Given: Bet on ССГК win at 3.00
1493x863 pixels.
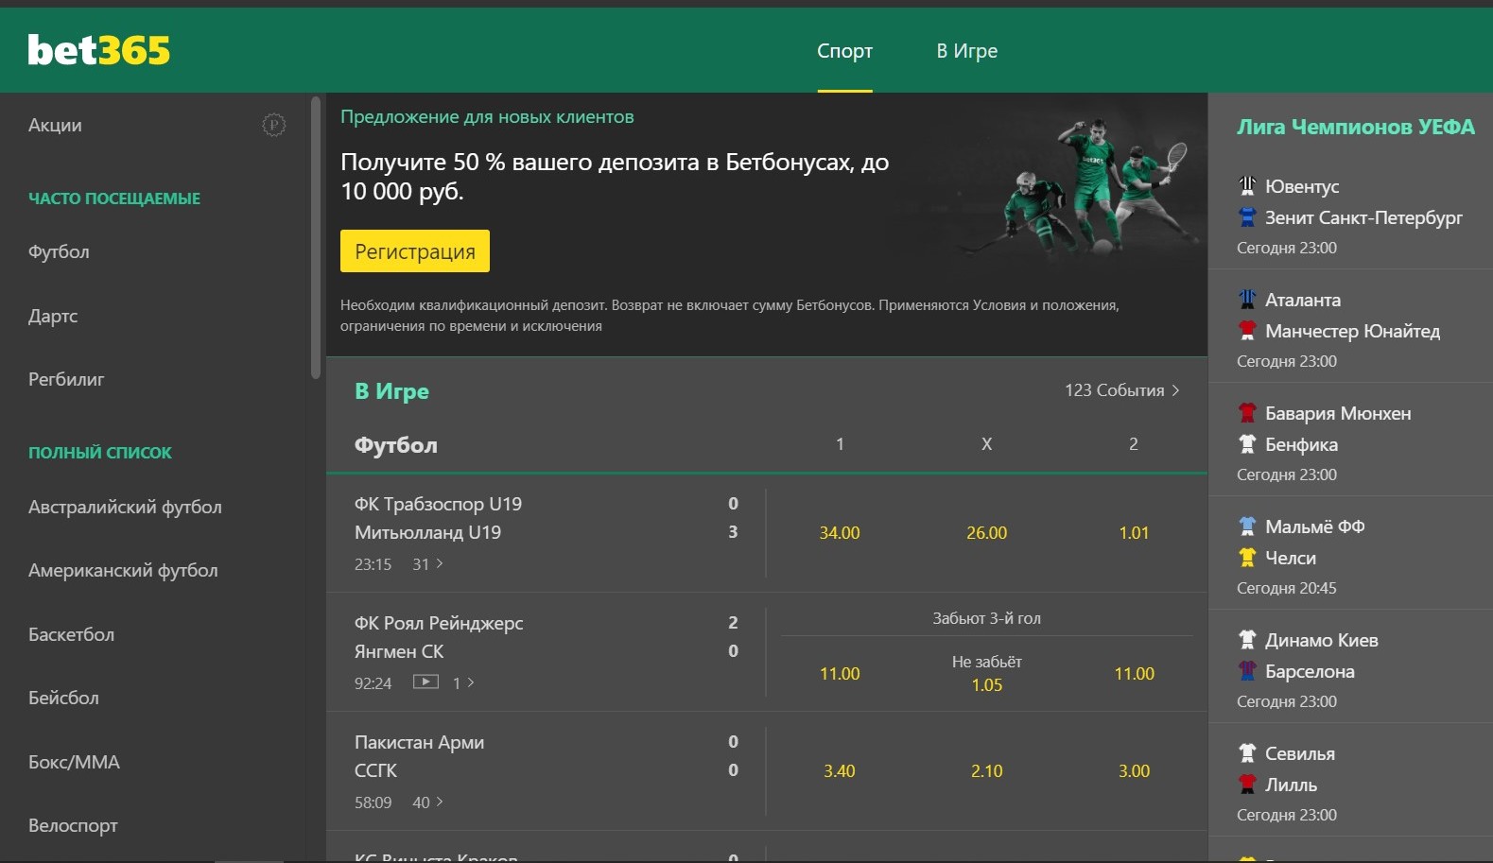Looking at the screenshot, I should 1134,771.
